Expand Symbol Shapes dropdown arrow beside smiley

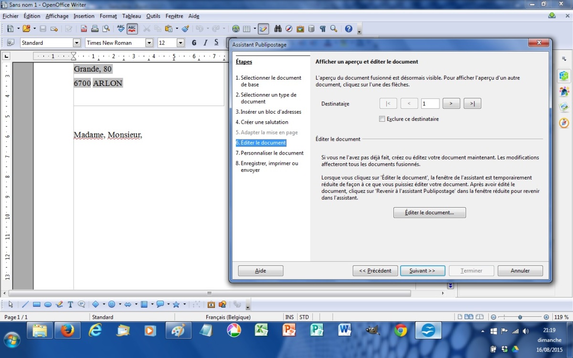119,304
